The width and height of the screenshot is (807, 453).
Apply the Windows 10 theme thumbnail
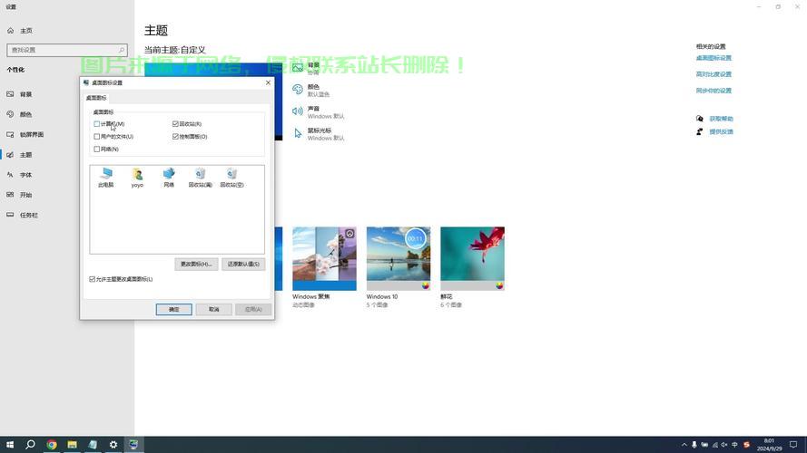tap(399, 258)
